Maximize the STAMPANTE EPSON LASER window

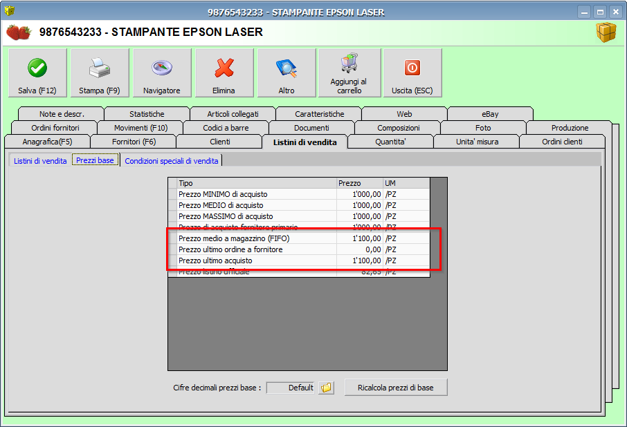(x=600, y=12)
